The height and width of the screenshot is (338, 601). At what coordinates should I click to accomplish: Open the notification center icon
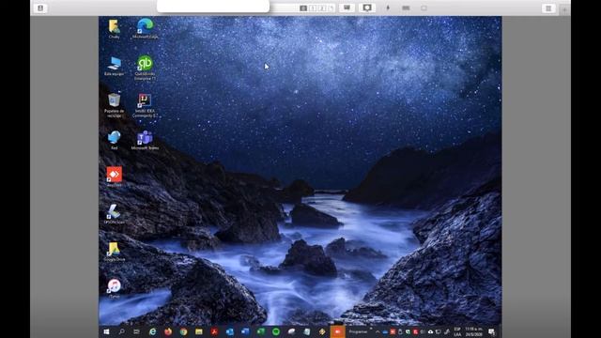point(492,331)
